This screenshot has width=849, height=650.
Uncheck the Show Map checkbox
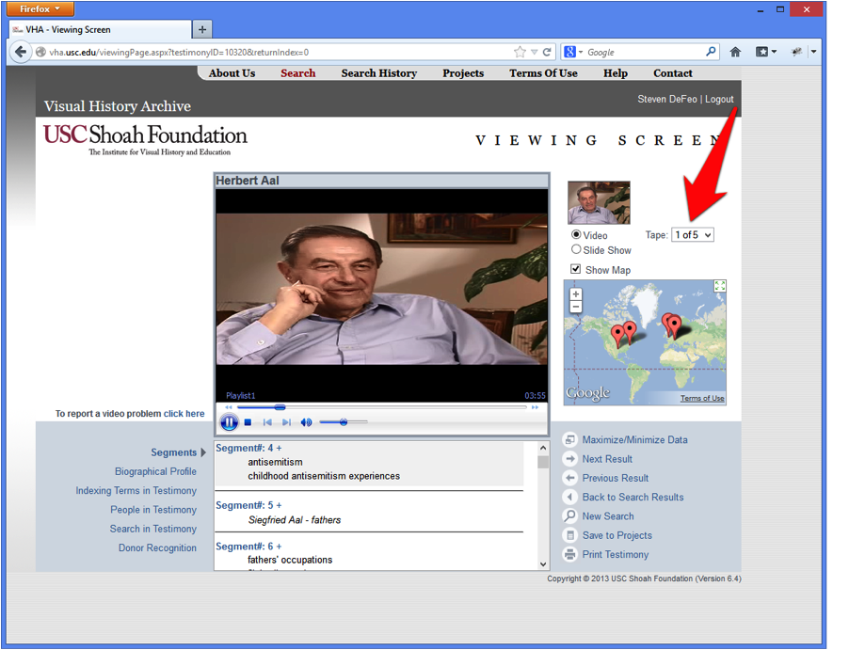[575, 269]
